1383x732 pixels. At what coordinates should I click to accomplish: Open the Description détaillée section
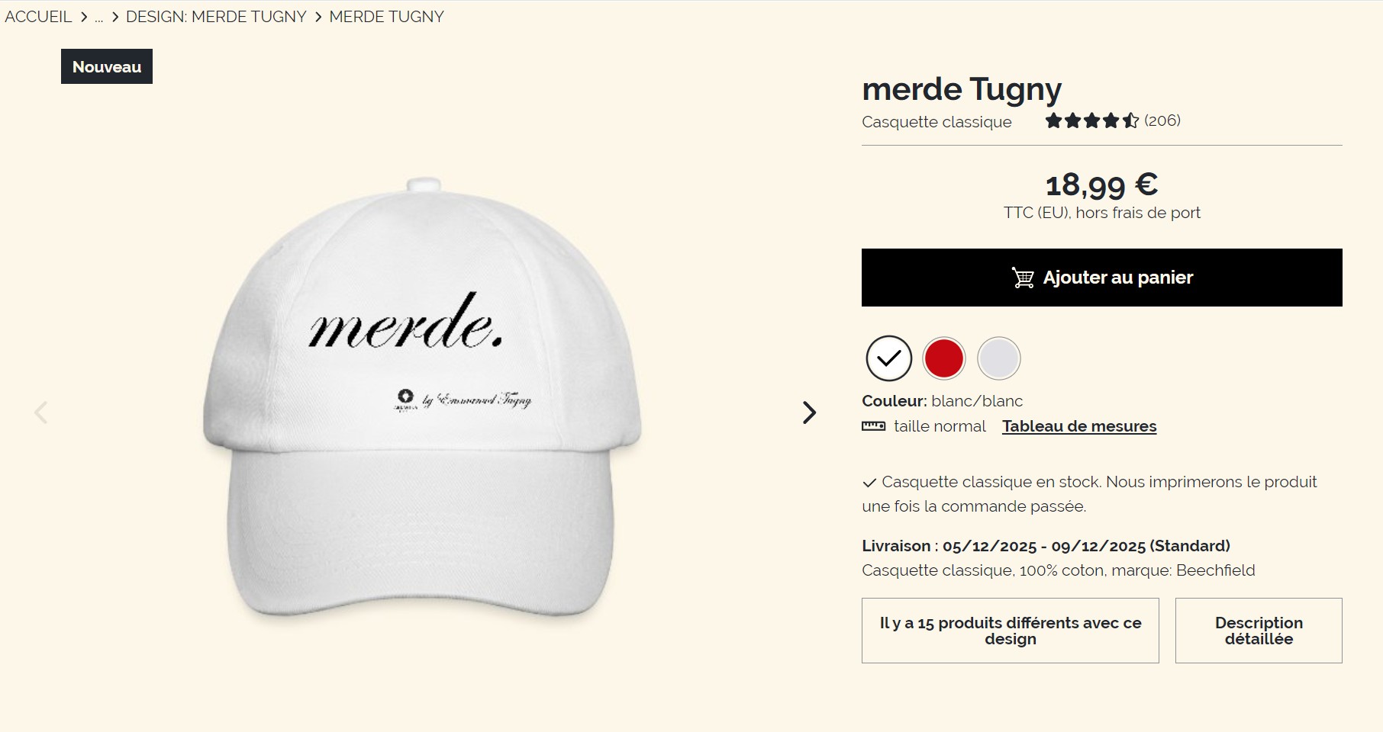pos(1259,631)
